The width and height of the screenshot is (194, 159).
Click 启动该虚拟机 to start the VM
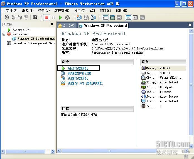click(x=78, y=68)
